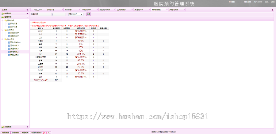Close the active 预约统计表 tab
This screenshot has height=134, width=276.
tap(167, 9)
